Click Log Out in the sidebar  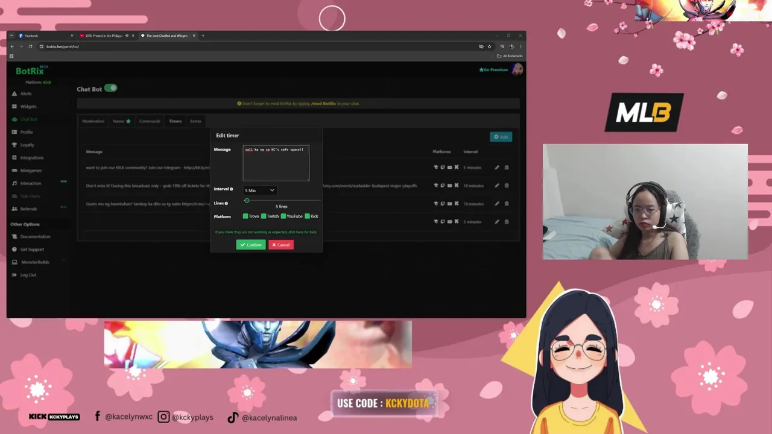pyautogui.click(x=24, y=275)
